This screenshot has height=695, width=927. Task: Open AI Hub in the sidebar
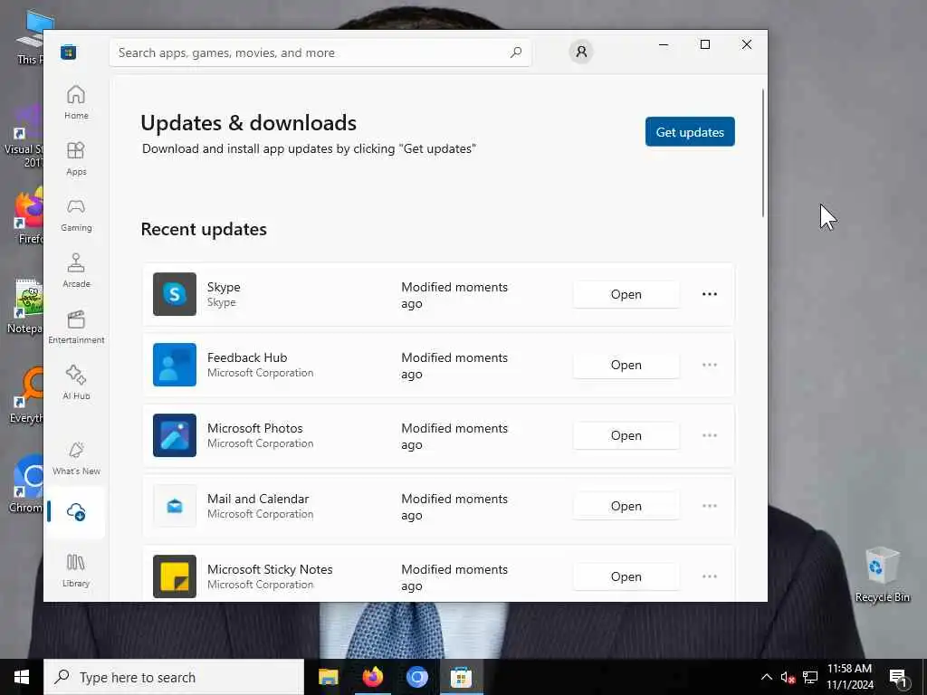pyautogui.click(x=76, y=384)
